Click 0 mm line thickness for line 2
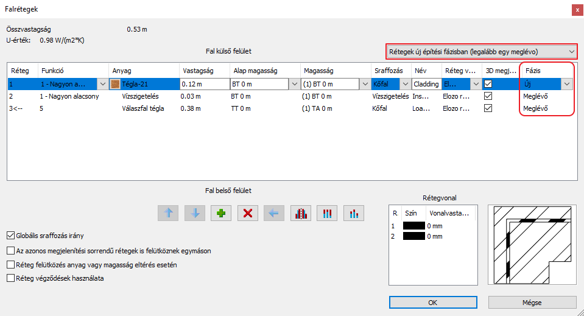The width and height of the screenshot is (584, 316). tap(435, 236)
